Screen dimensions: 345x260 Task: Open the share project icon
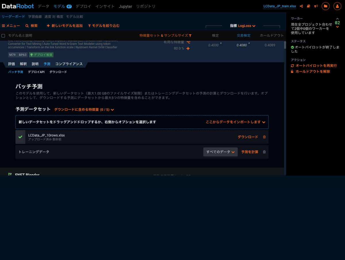pyautogui.click(x=301, y=6)
